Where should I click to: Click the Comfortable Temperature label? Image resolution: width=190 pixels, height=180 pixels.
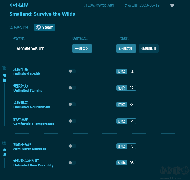34,124
